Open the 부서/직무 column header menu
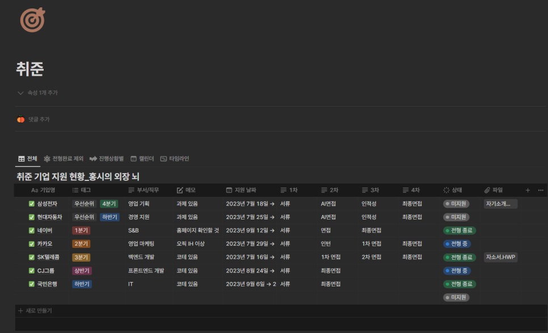The width and height of the screenshot is (548, 333). [x=144, y=190]
